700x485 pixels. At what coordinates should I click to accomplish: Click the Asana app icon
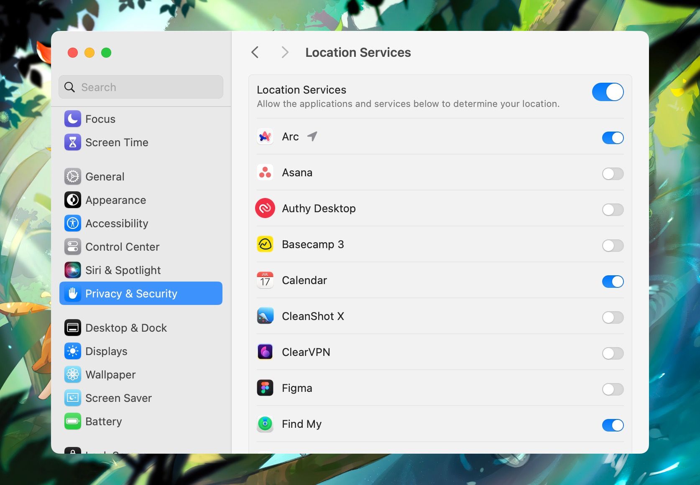point(265,172)
